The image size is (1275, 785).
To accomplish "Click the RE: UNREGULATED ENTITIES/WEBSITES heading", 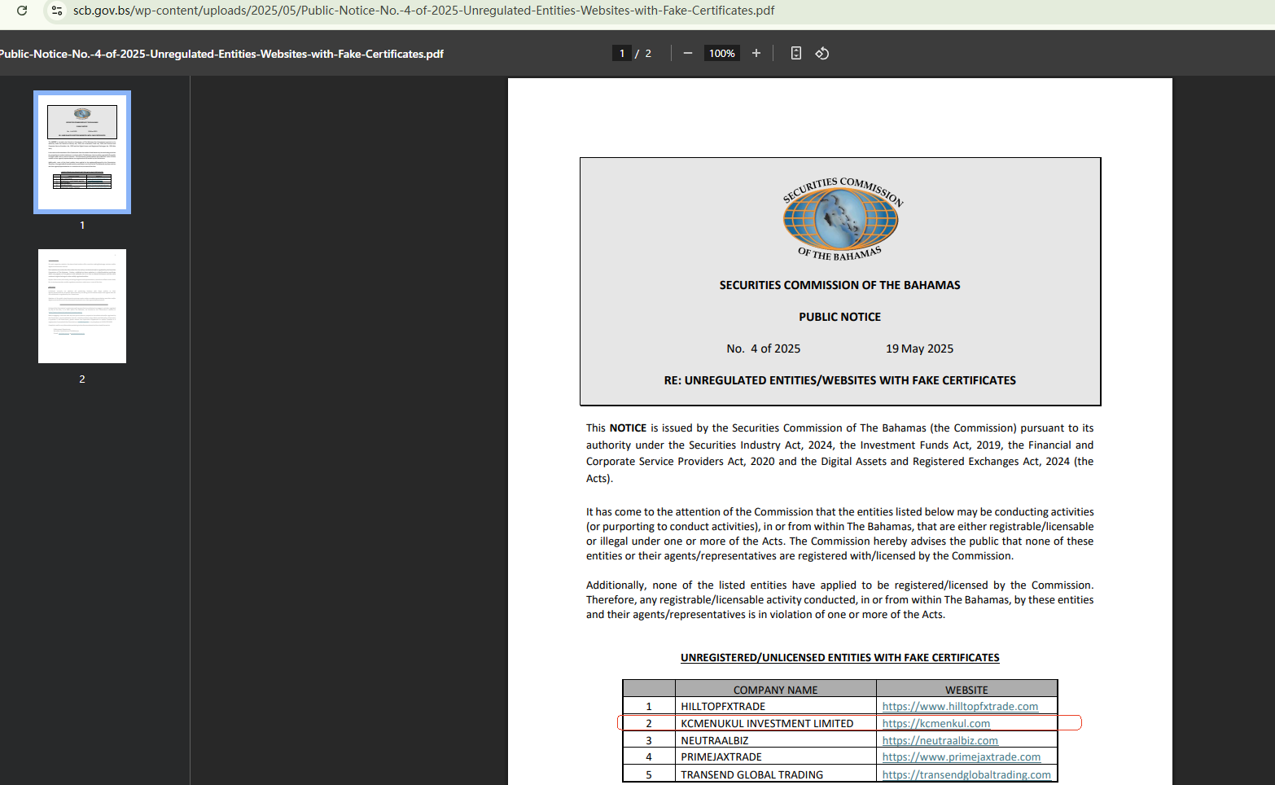I will tap(839, 380).
